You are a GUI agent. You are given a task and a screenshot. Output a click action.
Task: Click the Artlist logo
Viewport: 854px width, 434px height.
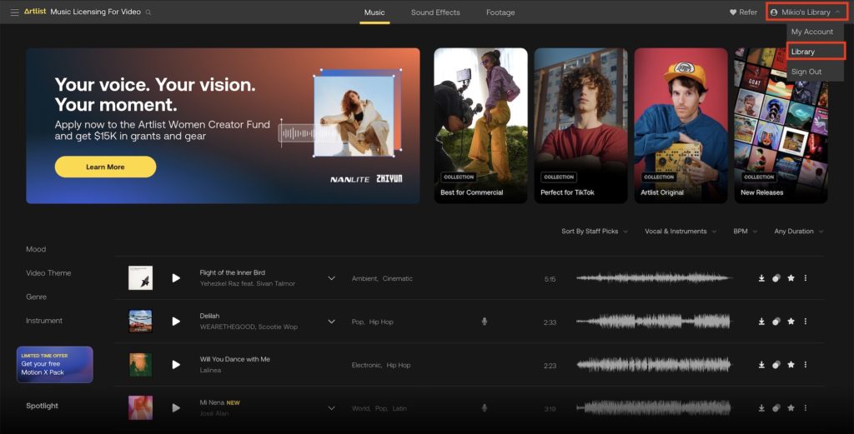coord(35,12)
